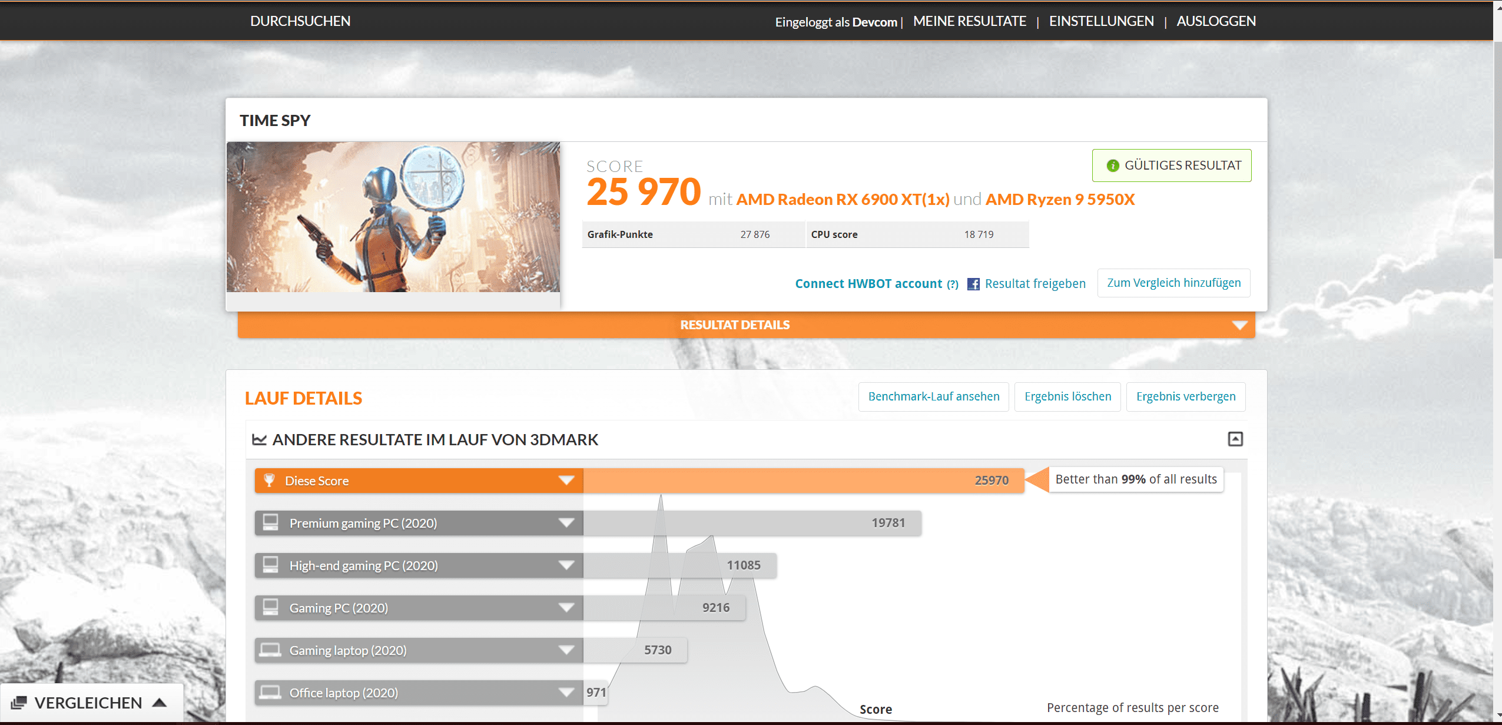This screenshot has height=725, width=1502.
Task: Click the Better than 99% tooltip
Action: (x=1136, y=479)
